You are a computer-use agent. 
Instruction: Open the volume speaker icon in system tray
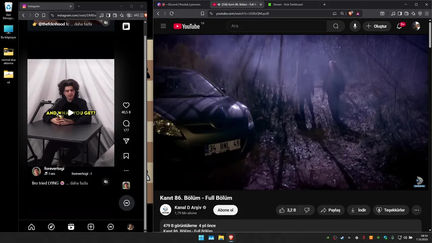click(x=405, y=238)
